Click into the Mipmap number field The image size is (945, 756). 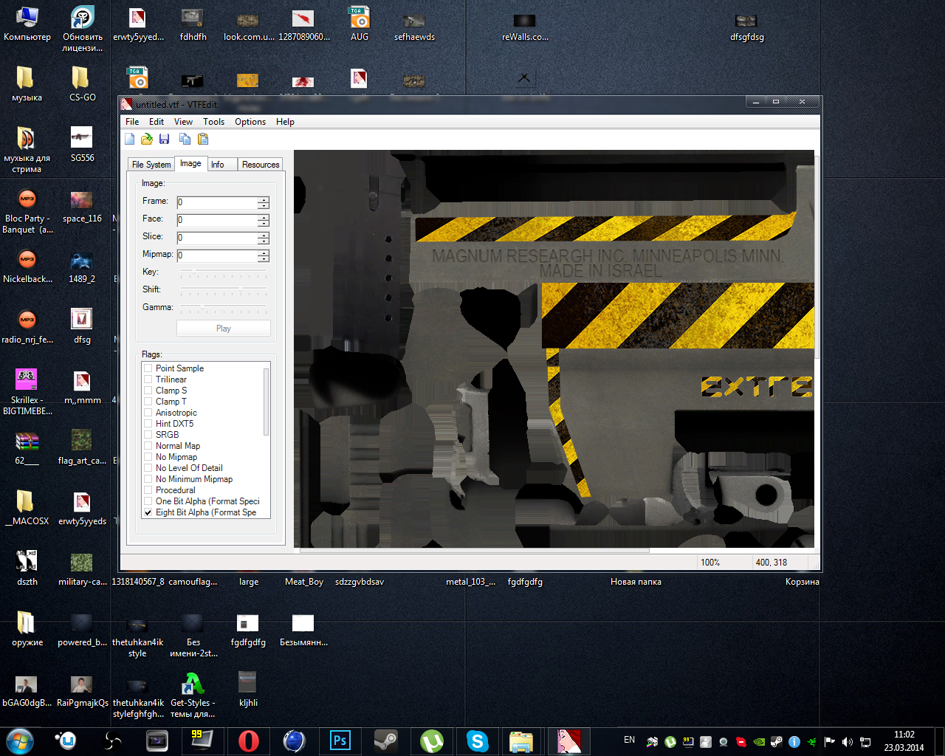click(x=217, y=255)
